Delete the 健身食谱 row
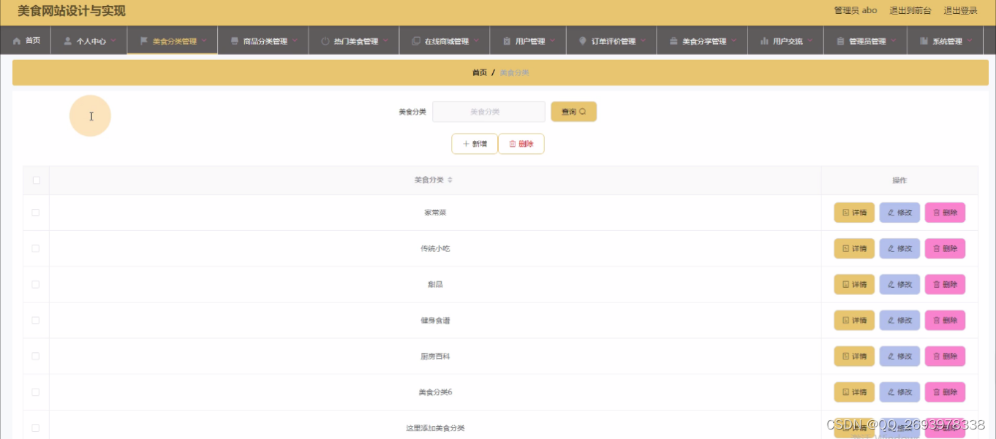This screenshot has width=996, height=439. pyautogui.click(x=945, y=320)
